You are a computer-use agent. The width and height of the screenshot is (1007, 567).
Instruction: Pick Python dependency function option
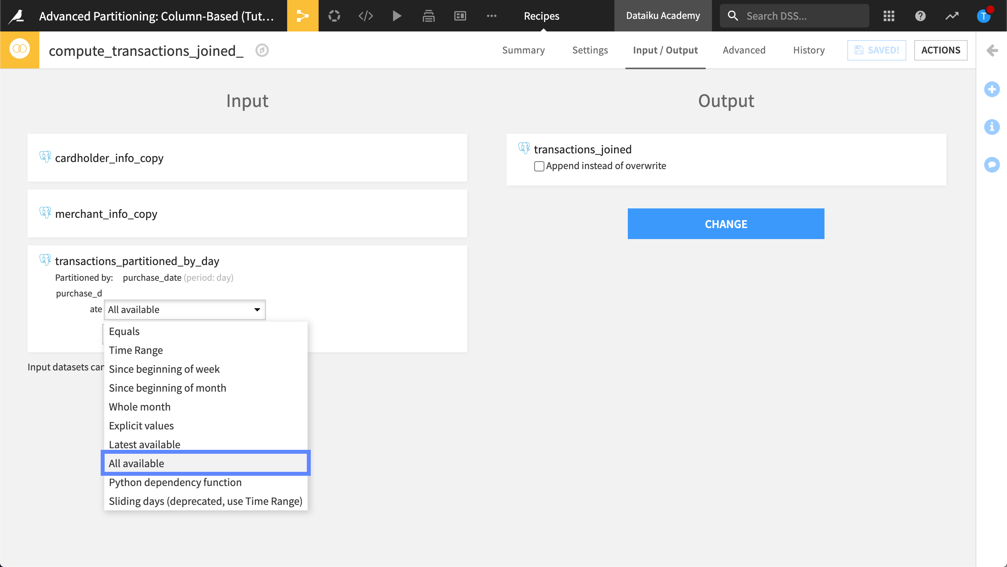point(175,482)
